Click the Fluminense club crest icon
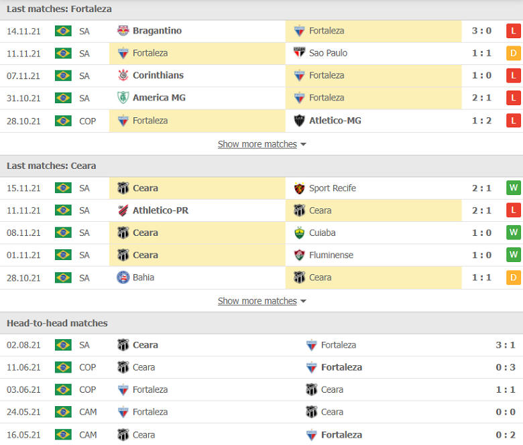Viewport: 523px width, 445px height. tap(299, 255)
